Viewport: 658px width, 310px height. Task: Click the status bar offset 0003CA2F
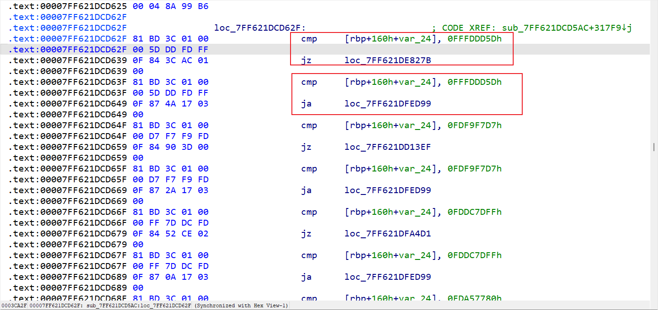tap(14, 306)
